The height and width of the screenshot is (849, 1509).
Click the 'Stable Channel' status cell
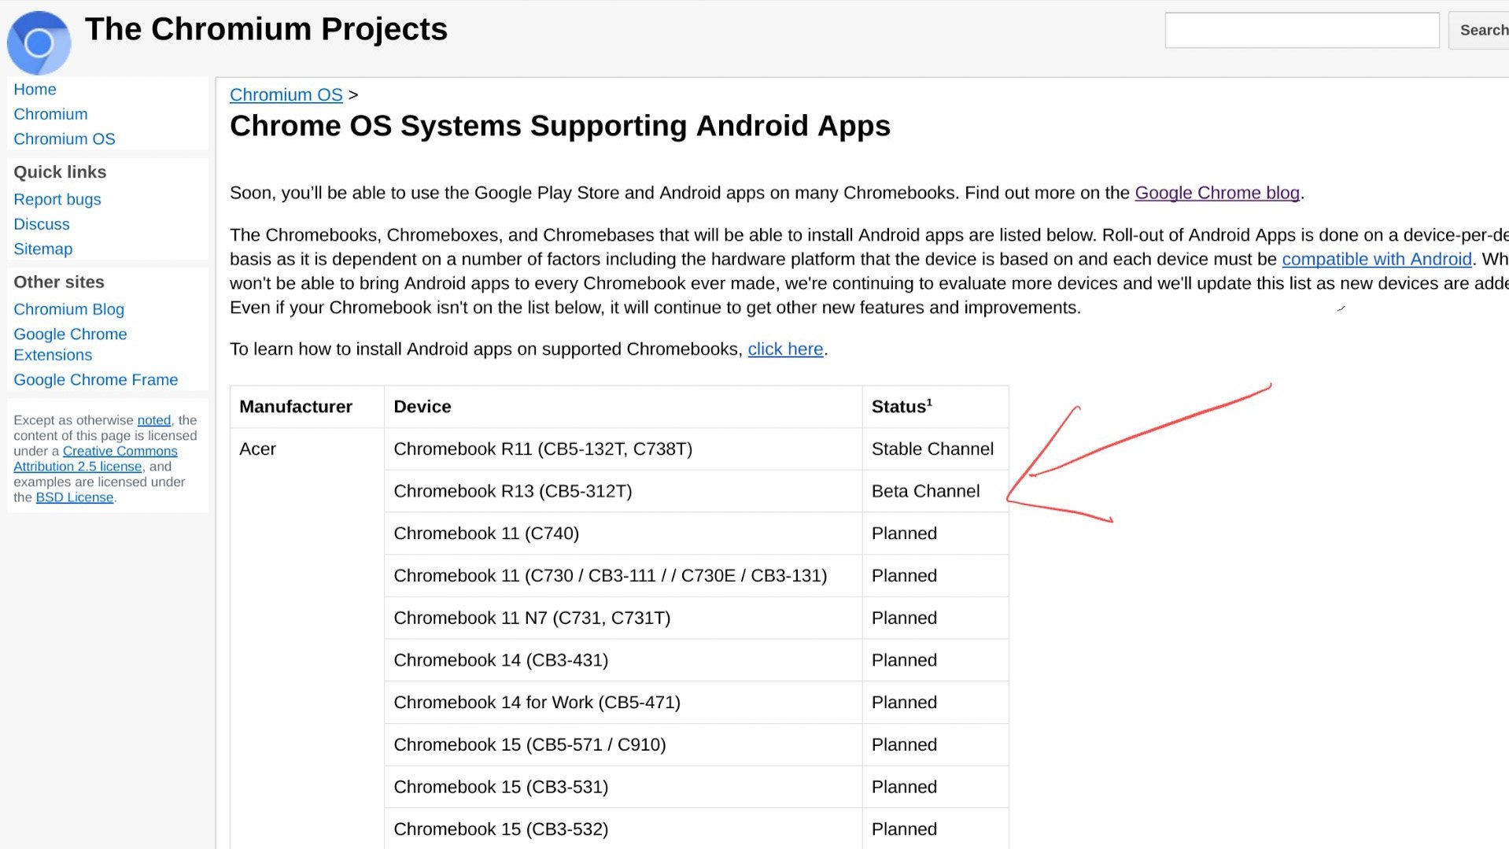tap(935, 449)
